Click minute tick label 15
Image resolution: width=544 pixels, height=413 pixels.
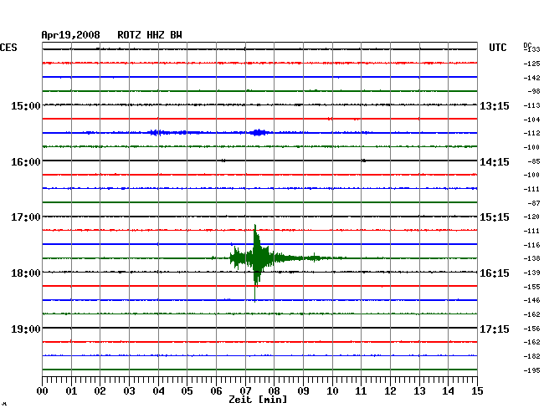click(477, 391)
